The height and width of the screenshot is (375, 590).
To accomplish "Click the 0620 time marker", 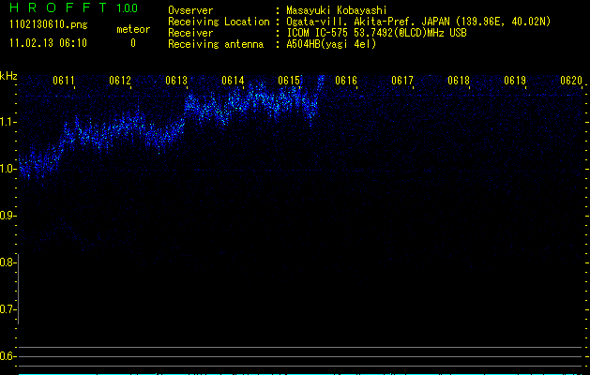I will point(571,82).
